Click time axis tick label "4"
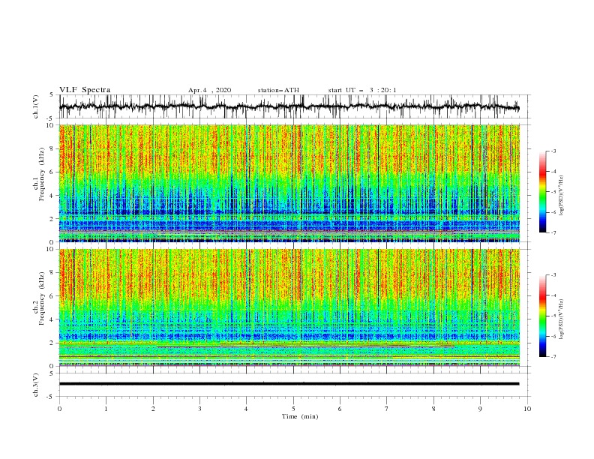The image size is (594, 459). pyautogui.click(x=246, y=409)
